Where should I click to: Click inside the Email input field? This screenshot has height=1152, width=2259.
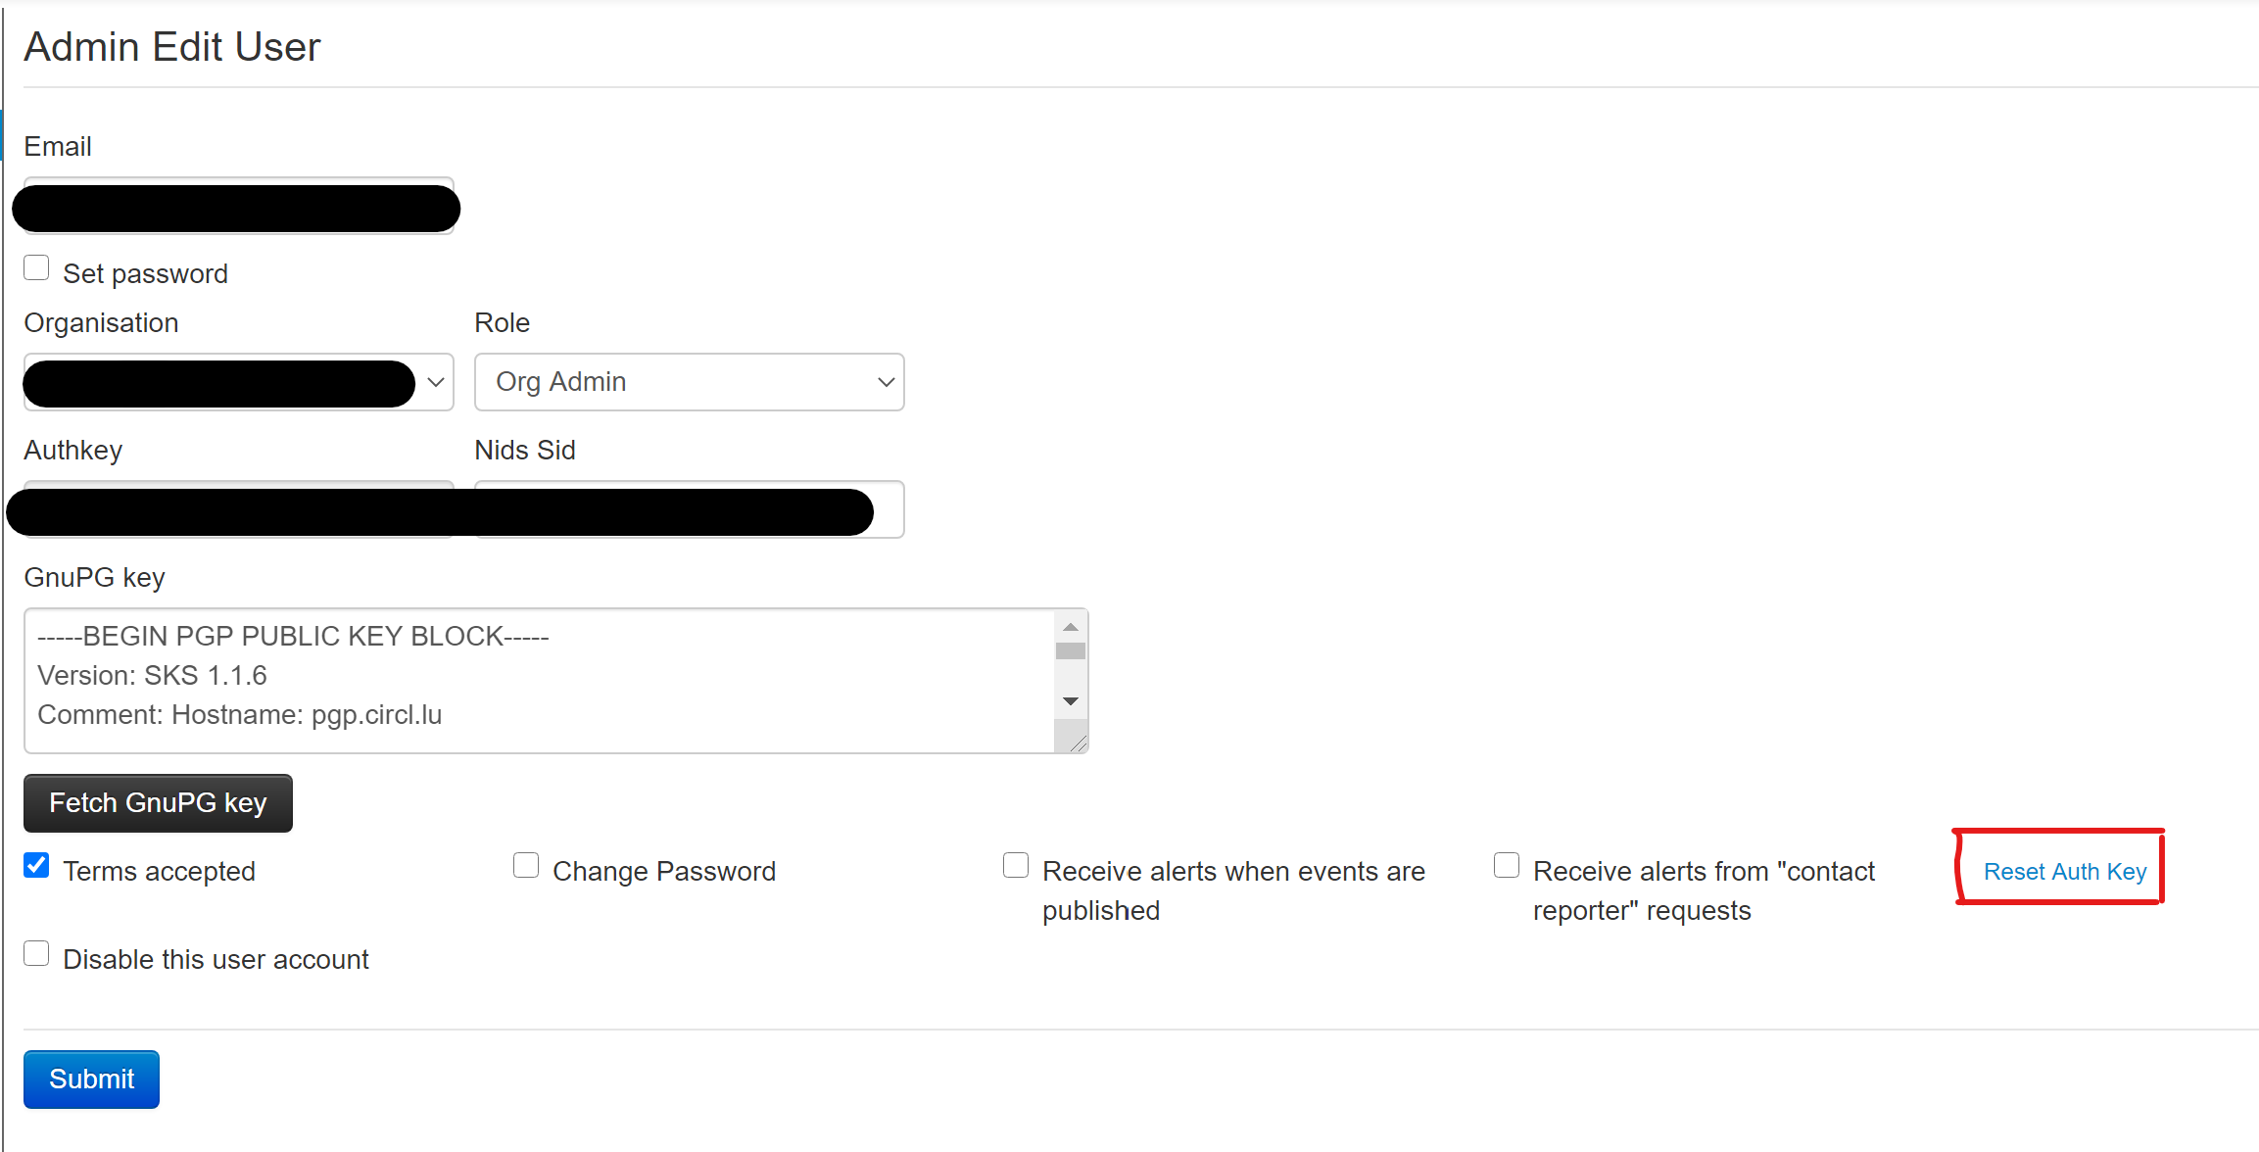(x=235, y=208)
